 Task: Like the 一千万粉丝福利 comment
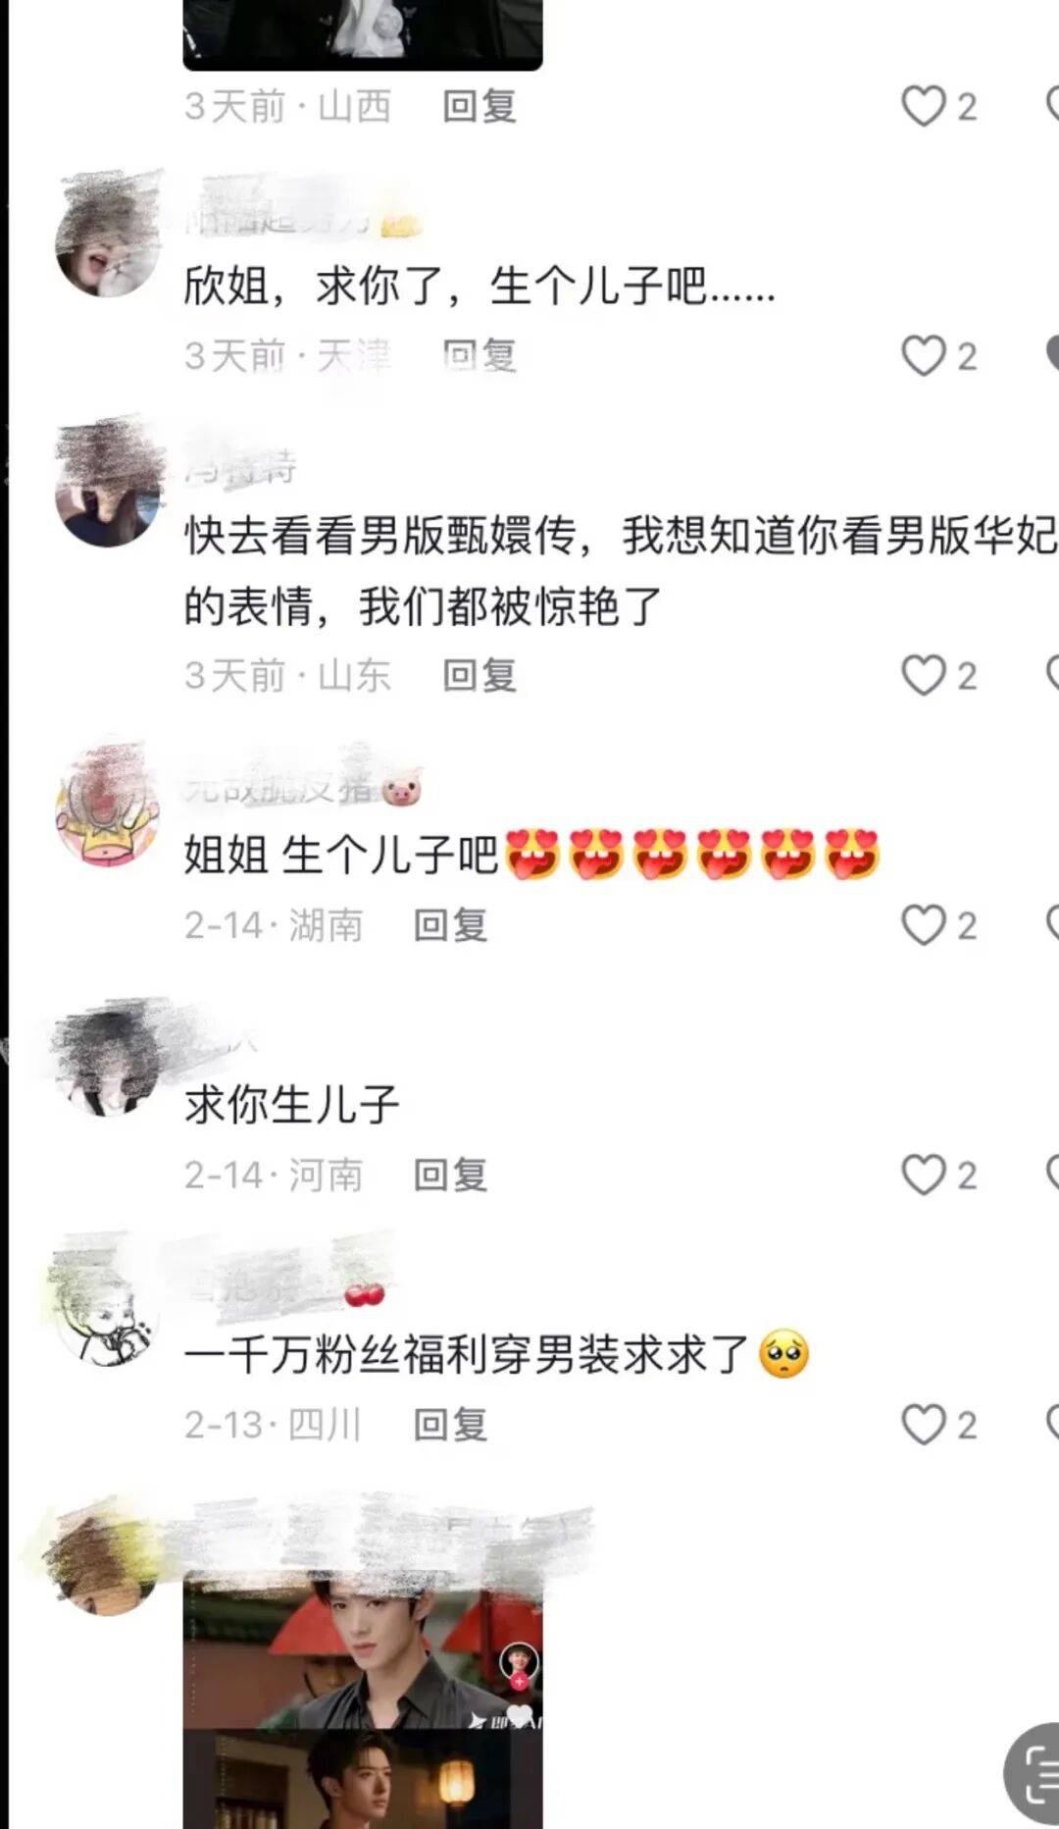coord(924,1424)
